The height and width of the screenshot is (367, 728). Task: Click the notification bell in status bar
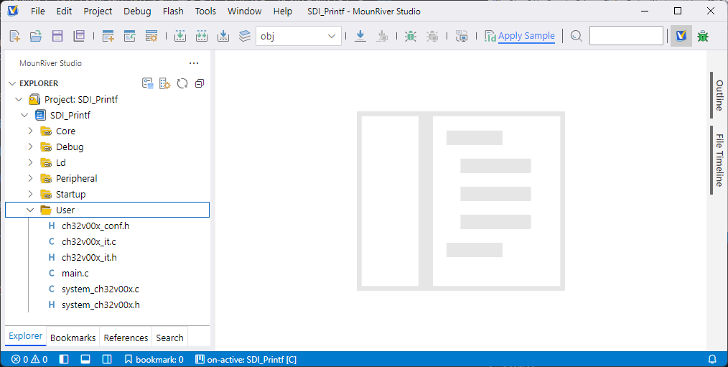point(712,359)
